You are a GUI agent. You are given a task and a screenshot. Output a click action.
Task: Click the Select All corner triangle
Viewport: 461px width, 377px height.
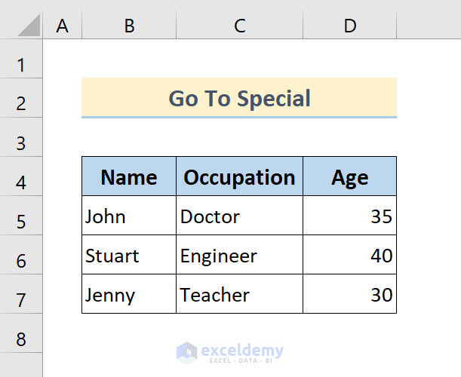(x=29, y=26)
